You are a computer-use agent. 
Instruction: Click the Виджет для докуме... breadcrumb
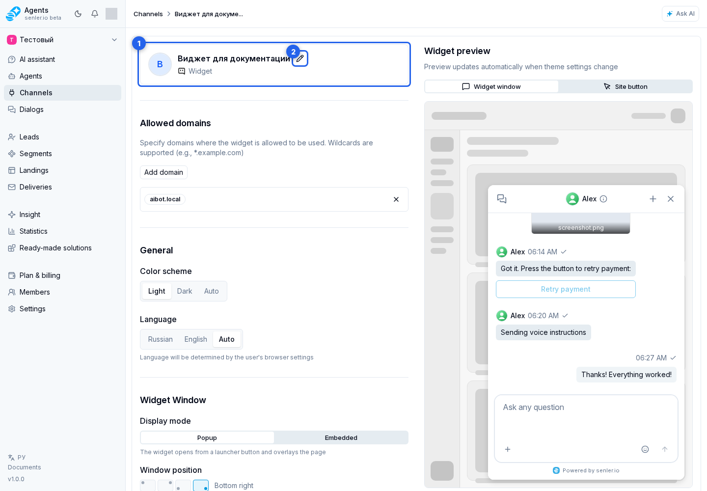[x=209, y=14]
